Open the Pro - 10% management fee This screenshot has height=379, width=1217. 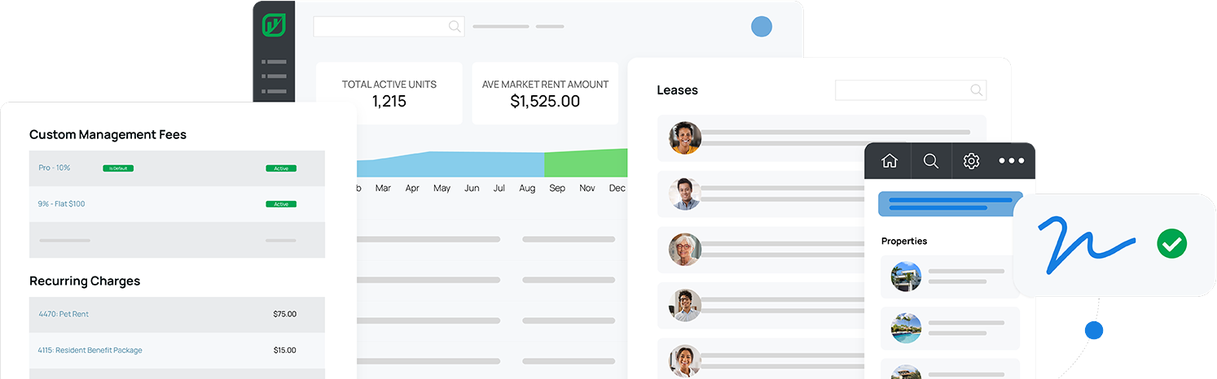(x=55, y=168)
